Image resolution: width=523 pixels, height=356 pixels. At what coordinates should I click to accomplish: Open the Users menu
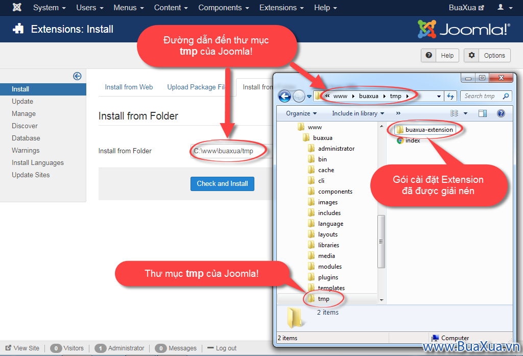point(90,7)
